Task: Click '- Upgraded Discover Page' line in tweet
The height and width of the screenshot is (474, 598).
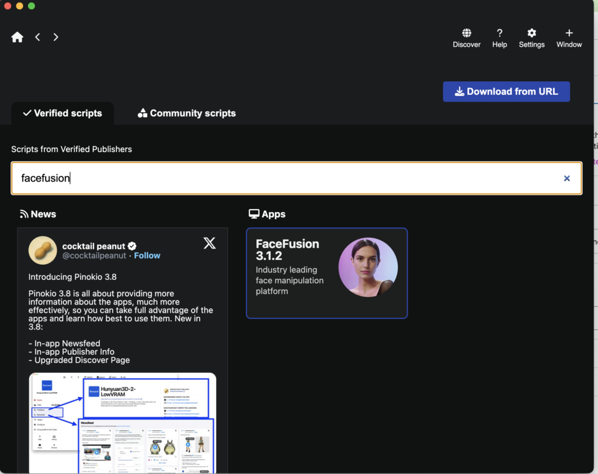Action: tap(79, 360)
